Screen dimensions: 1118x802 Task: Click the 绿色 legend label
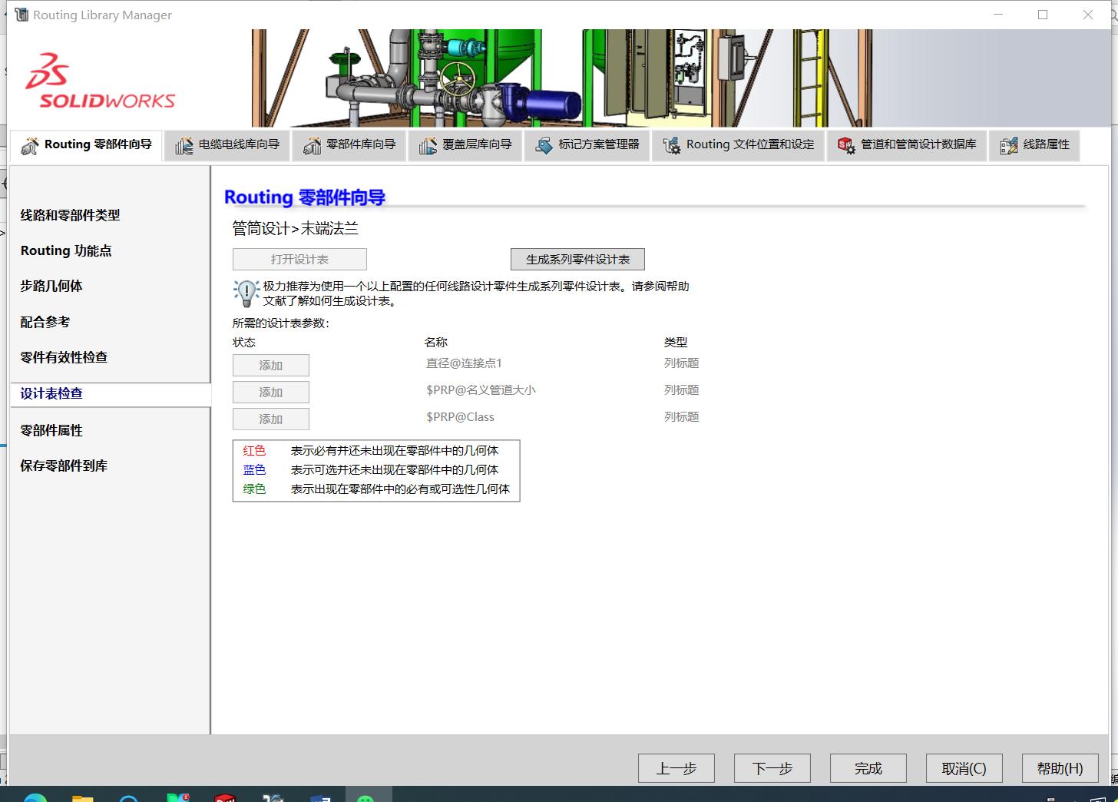(254, 489)
